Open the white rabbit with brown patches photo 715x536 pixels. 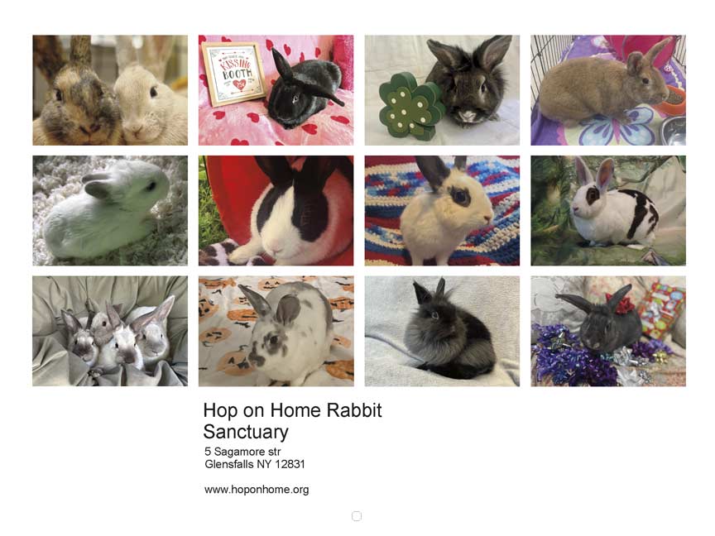pyautogui.click(x=608, y=211)
